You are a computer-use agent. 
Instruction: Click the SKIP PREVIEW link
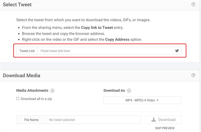(165, 128)
